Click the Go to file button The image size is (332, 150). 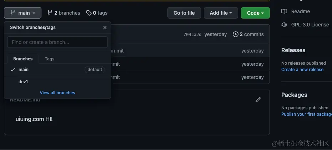184,13
